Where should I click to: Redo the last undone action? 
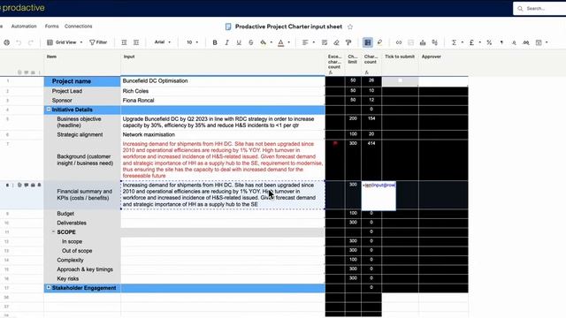(31, 42)
